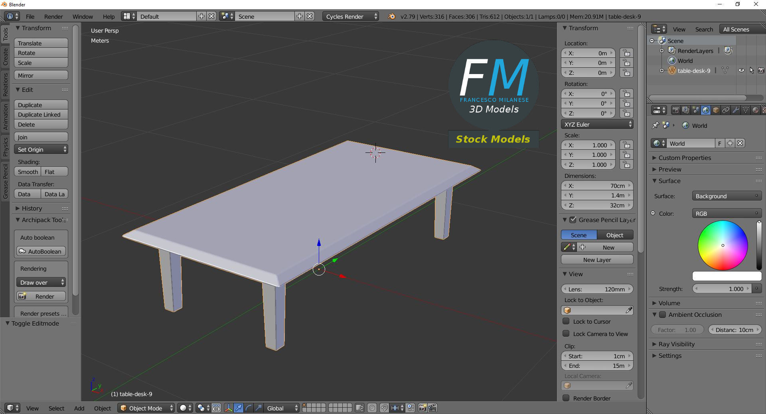The height and width of the screenshot is (414, 766).
Task: Open the Window menu
Action: click(83, 16)
